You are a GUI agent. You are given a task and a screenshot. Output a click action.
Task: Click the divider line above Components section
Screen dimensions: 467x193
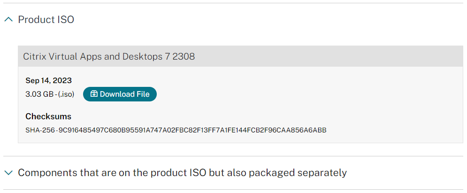point(234,156)
